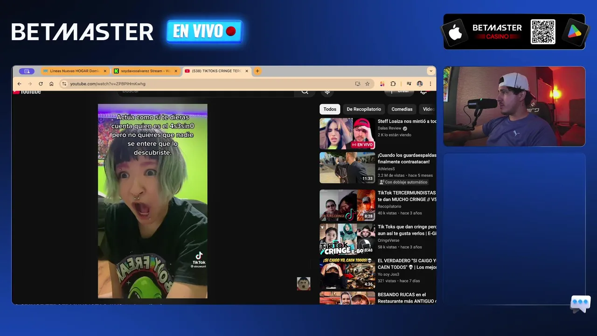Viewport: 597px width, 336px height.
Task: Expand the tab search dropdown
Action: point(431,71)
